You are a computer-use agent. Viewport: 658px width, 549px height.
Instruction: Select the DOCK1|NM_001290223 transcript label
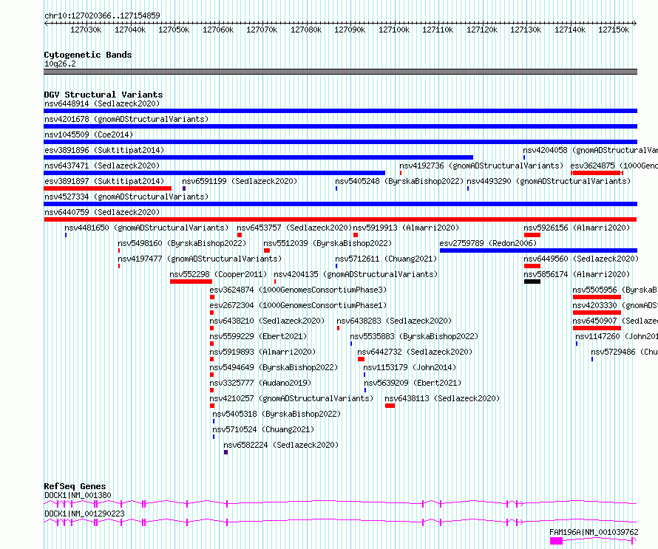(x=84, y=514)
